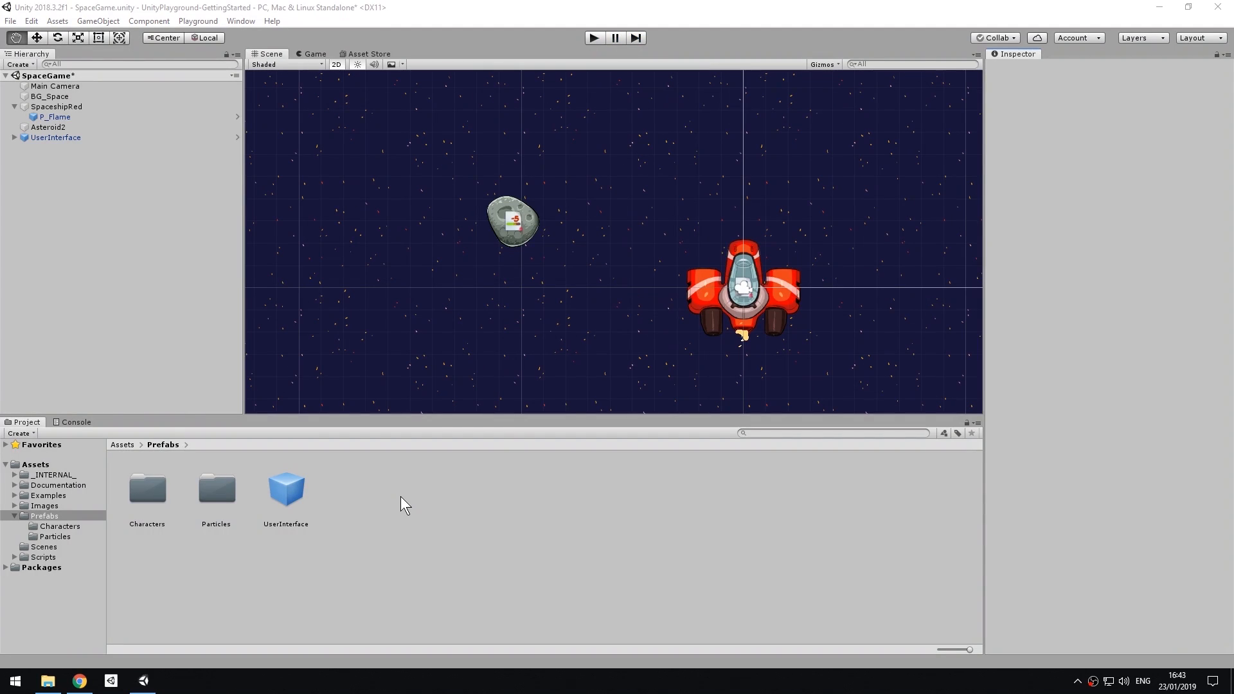Start Play mode
The width and height of the screenshot is (1234, 694).
click(x=595, y=38)
